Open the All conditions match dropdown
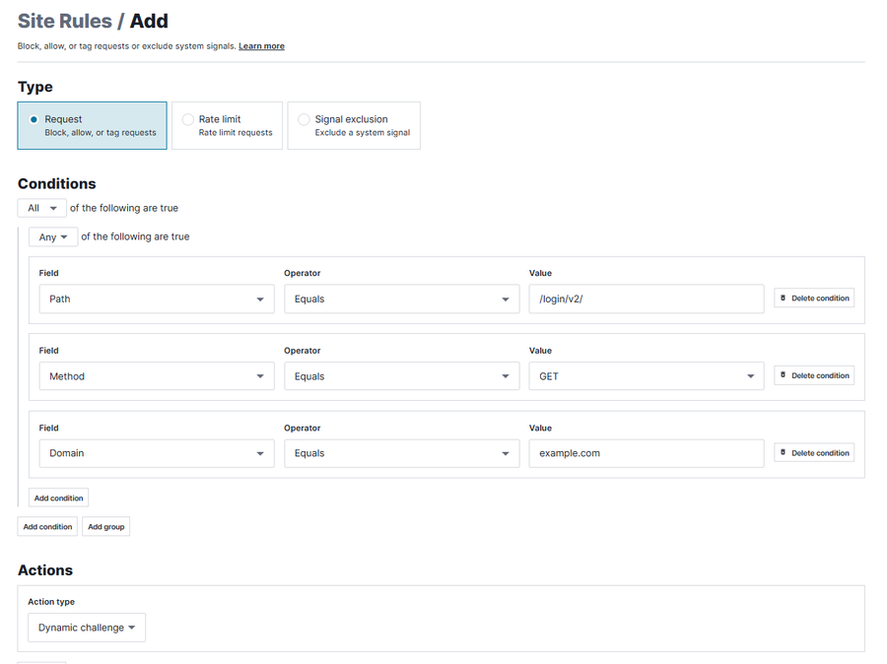 coord(41,208)
